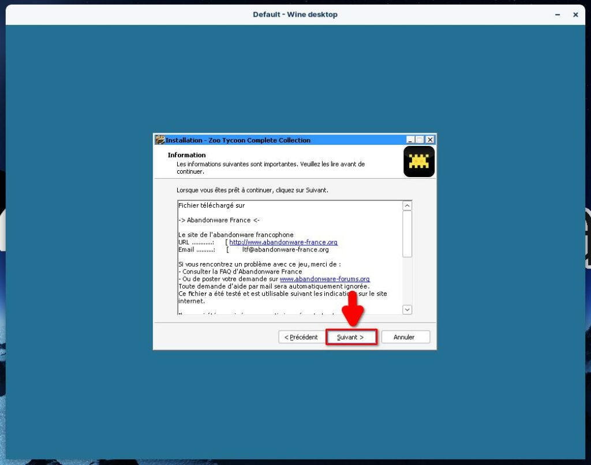
Task: Continue with the Suivant button
Action: click(x=351, y=337)
